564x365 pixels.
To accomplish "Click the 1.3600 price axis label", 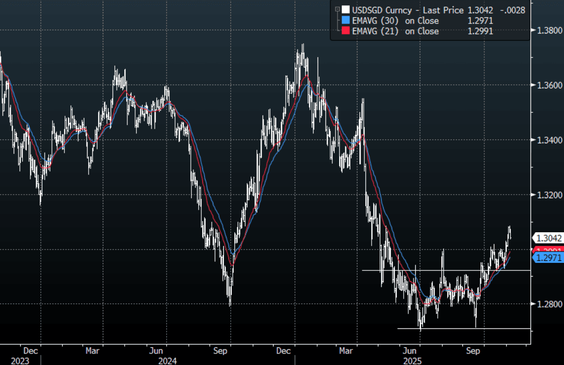I will point(549,85).
